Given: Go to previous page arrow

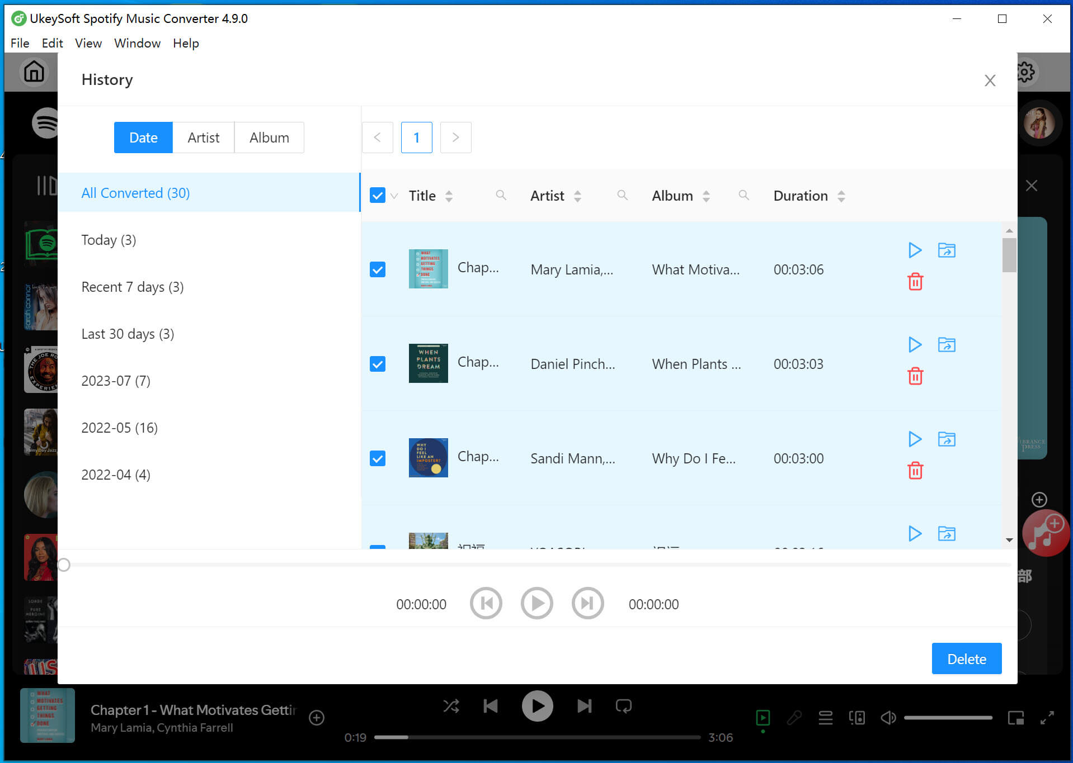Looking at the screenshot, I should point(378,138).
